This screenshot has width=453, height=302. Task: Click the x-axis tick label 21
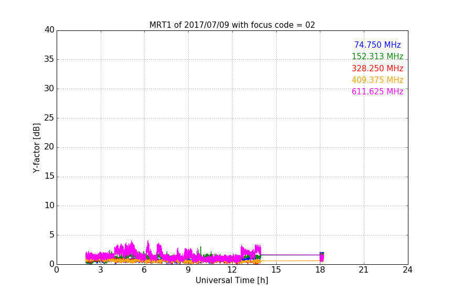click(x=364, y=270)
